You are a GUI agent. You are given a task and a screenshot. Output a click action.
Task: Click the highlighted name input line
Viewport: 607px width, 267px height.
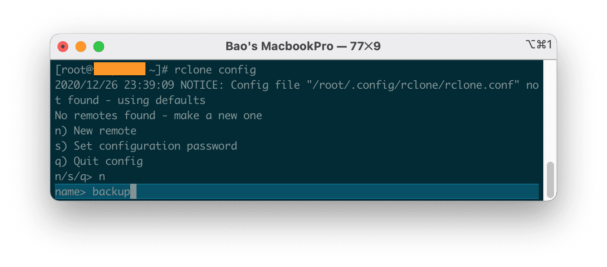[180, 191]
